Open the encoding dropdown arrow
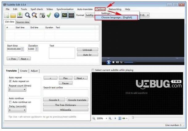Viewport: 188px width, 131px height. coord(148,15)
